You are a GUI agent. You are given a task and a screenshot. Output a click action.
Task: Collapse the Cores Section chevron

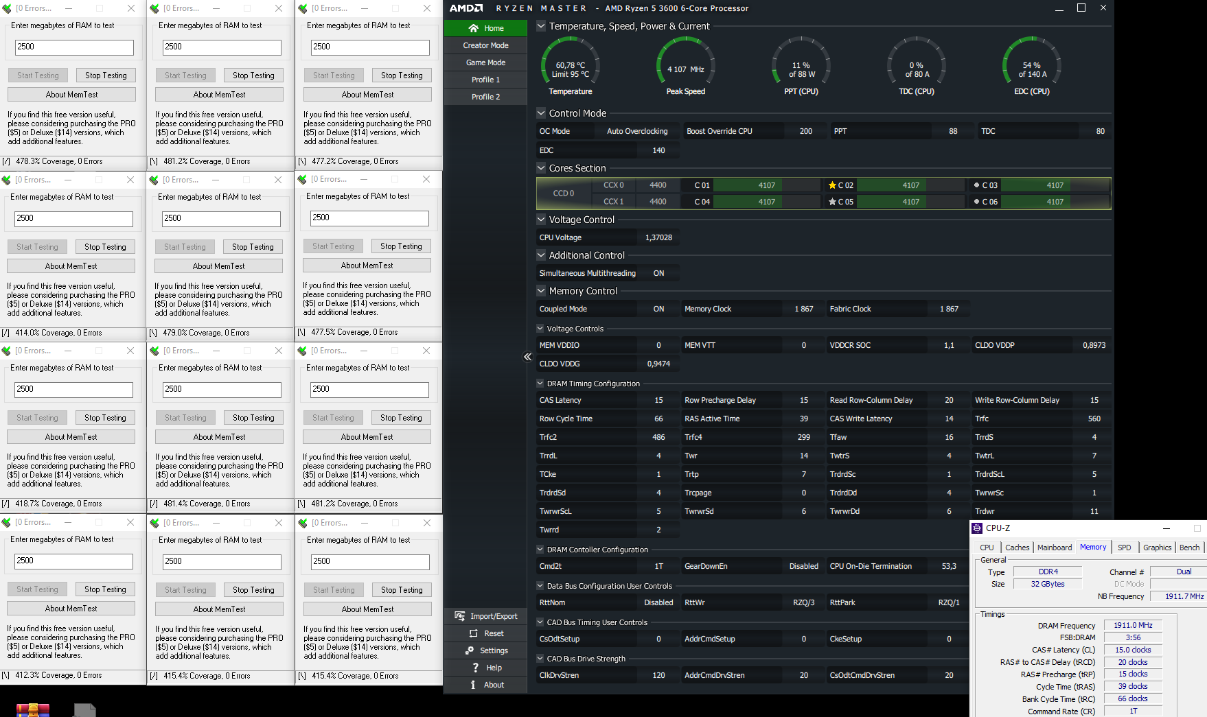click(541, 168)
